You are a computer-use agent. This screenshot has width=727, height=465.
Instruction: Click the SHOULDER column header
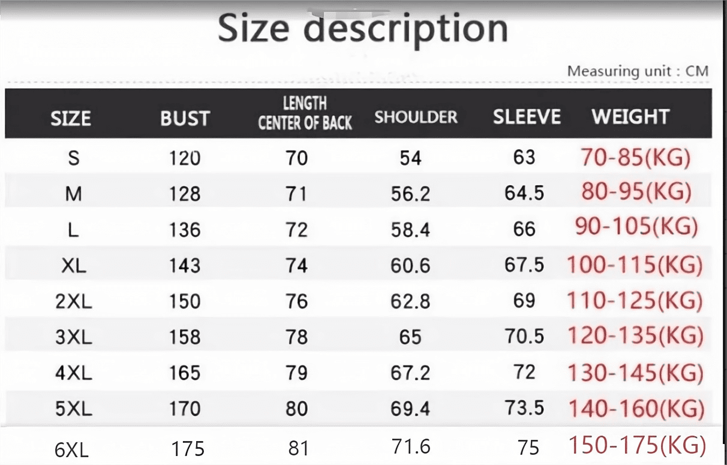416,117
